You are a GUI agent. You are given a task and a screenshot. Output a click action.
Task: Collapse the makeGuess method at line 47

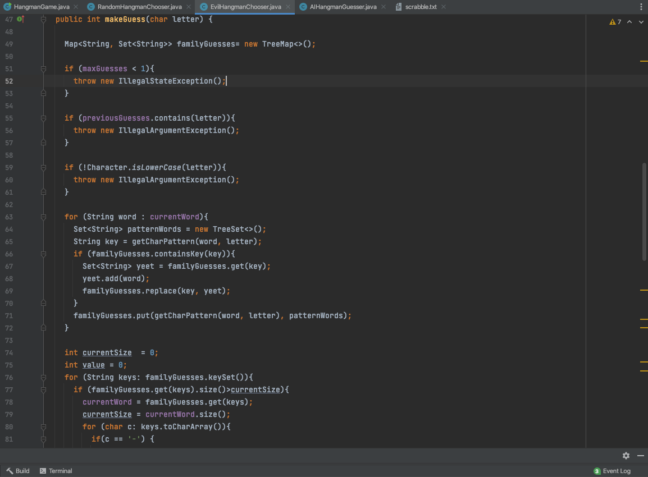point(43,20)
